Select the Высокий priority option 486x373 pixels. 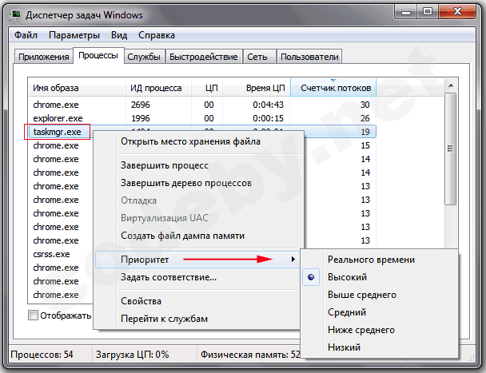(x=380, y=277)
